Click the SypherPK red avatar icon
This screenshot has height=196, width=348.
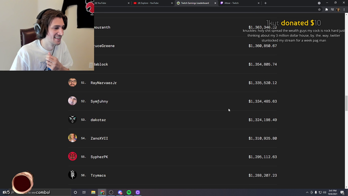tap(72, 156)
